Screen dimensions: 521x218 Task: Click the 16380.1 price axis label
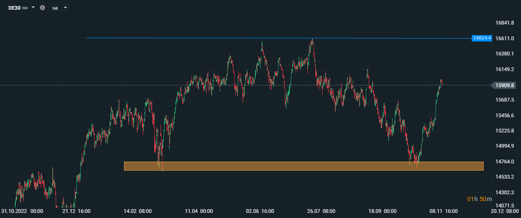pyautogui.click(x=505, y=54)
